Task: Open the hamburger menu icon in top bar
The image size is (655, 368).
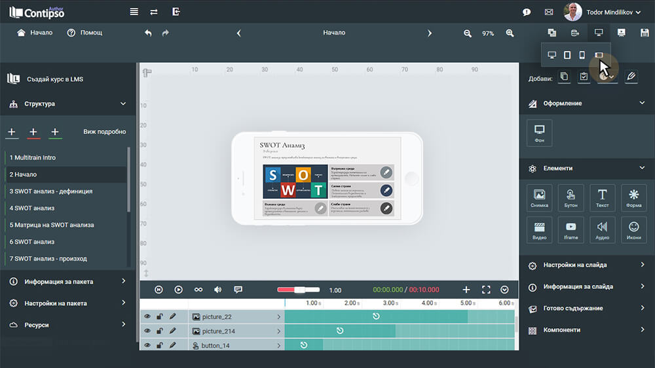Action: click(134, 12)
